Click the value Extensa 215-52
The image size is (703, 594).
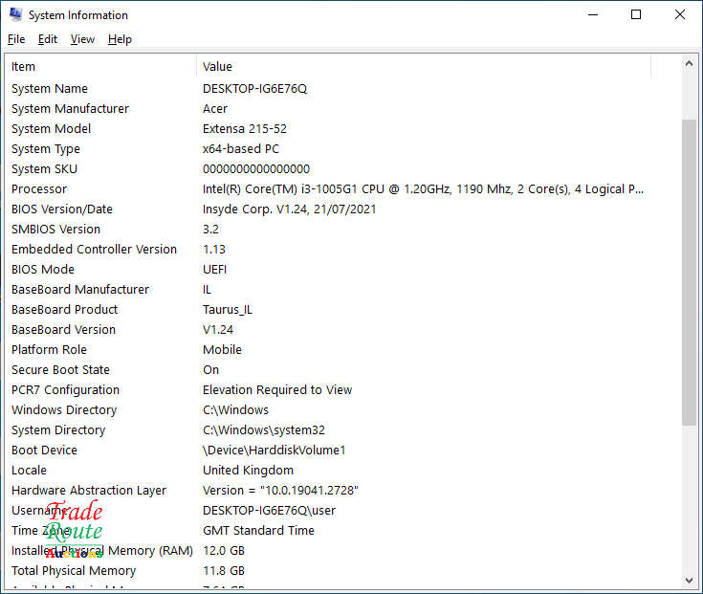(x=244, y=129)
